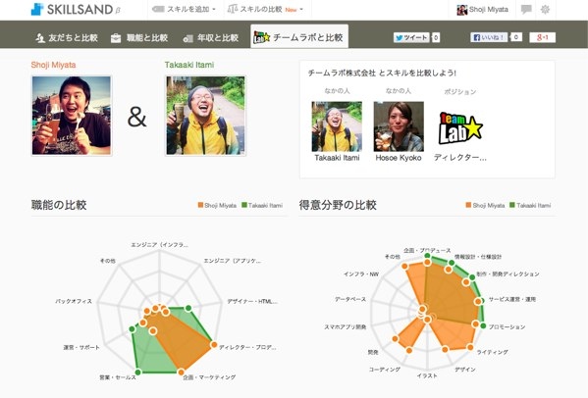This screenshot has width=588, height=398.
Task: Click the プロモーション axis label
Action: click(x=507, y=326)
